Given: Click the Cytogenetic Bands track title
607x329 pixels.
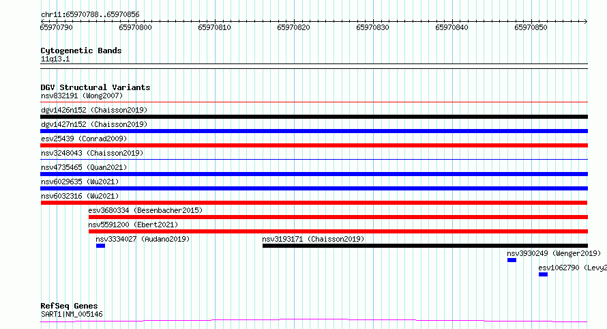Looking at the screenshot, I should pos(81,51).
